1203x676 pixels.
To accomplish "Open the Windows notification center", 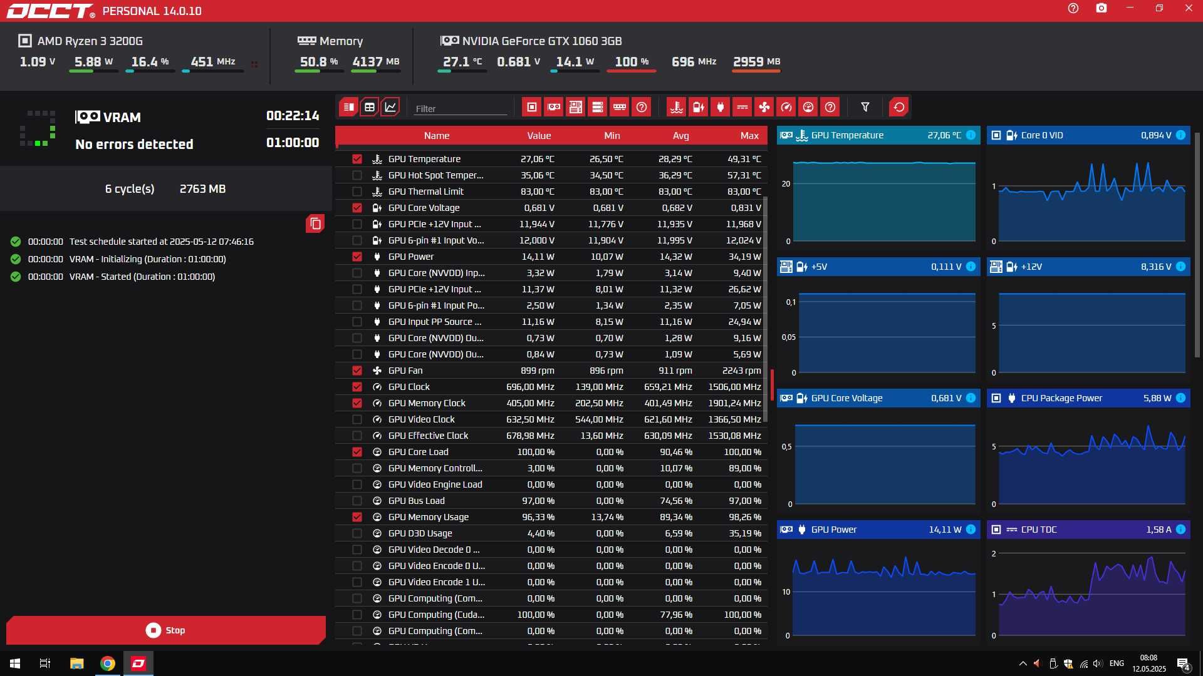I will pyautogui.click(x=1184, y=664).
